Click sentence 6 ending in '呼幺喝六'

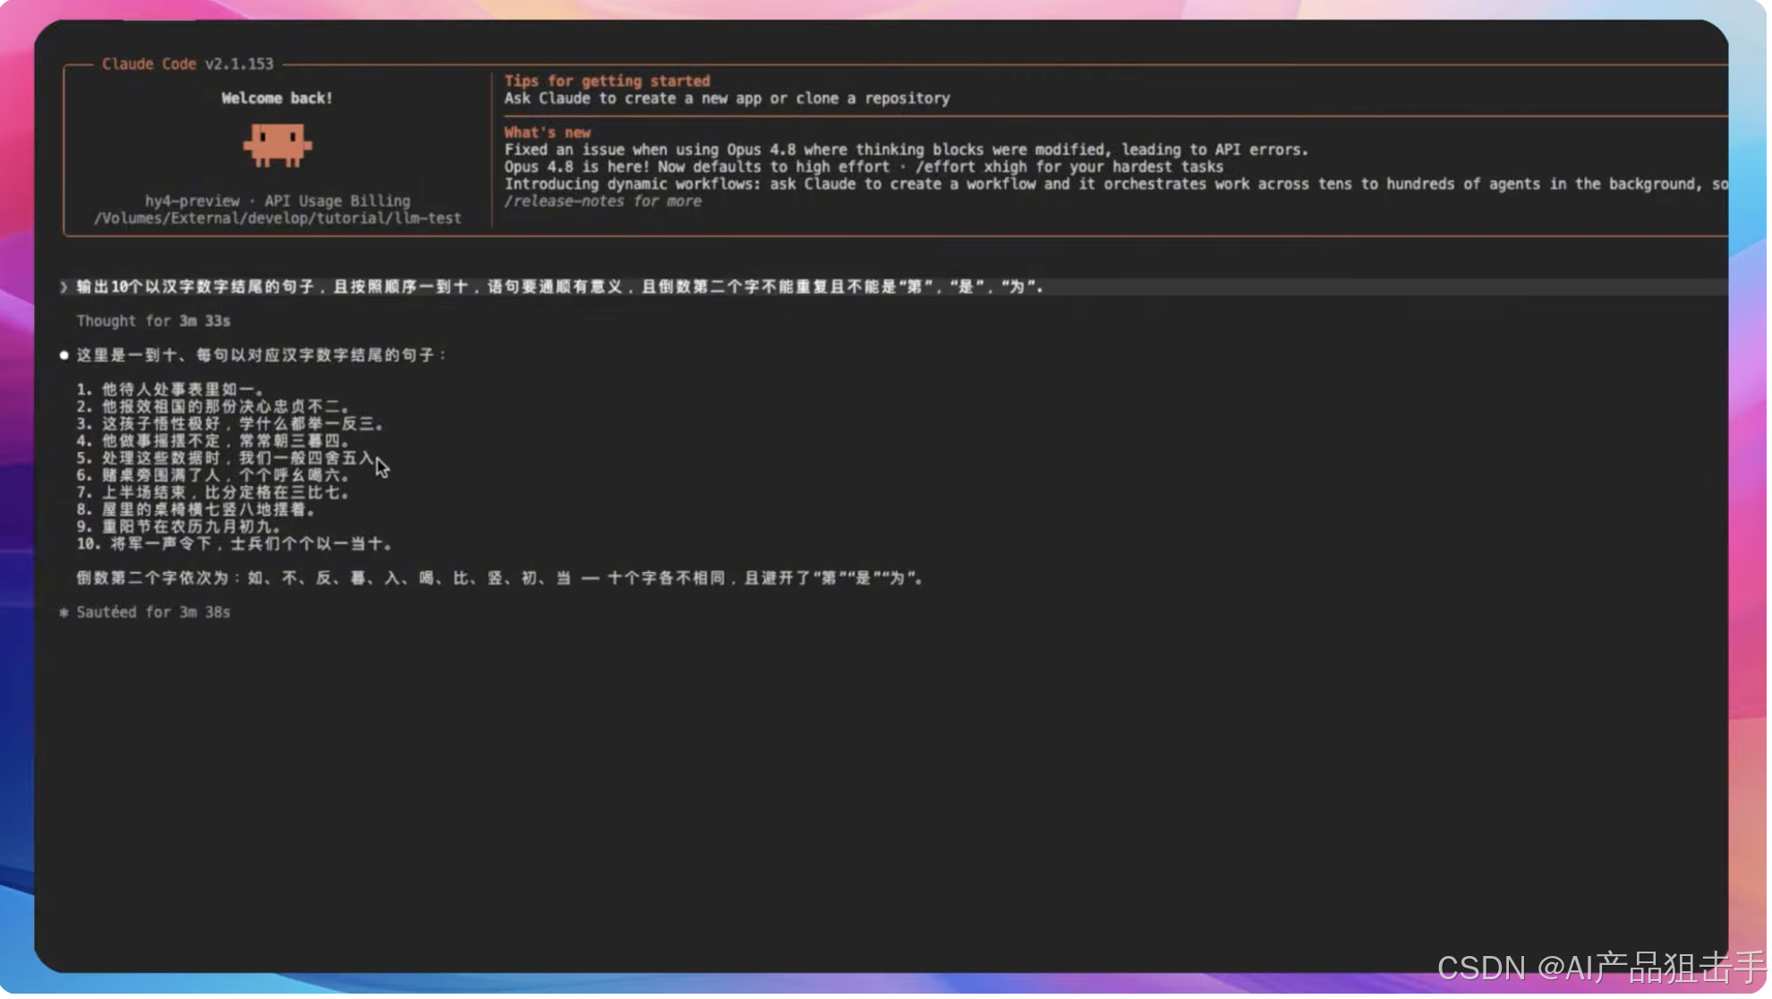coord(213,476)
